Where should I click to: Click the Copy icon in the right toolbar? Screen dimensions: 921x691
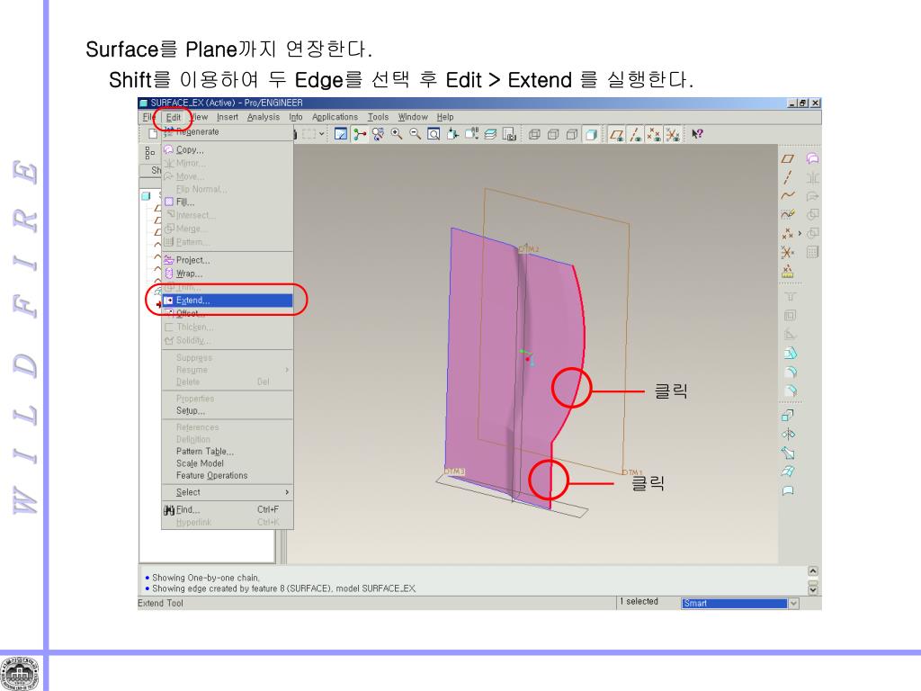[812, 158]
